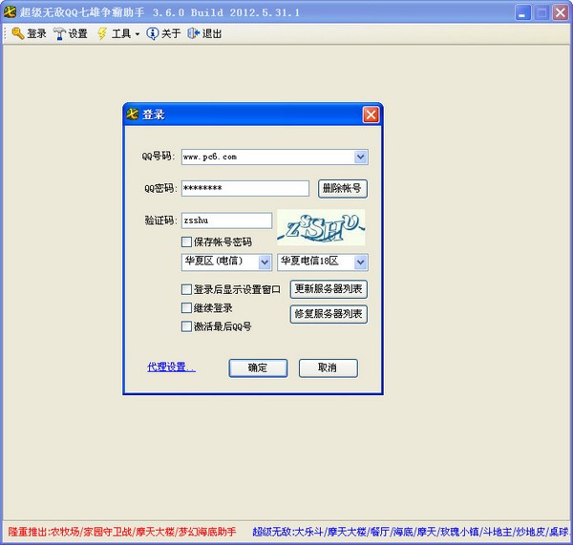The height and width of the screenshot is (545, 573).
Task: Open the 关于 info icon
Action: coord(152,33)
